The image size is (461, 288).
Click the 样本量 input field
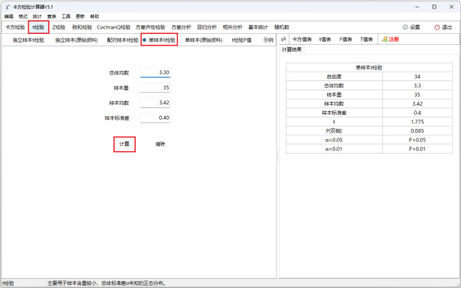155,87
